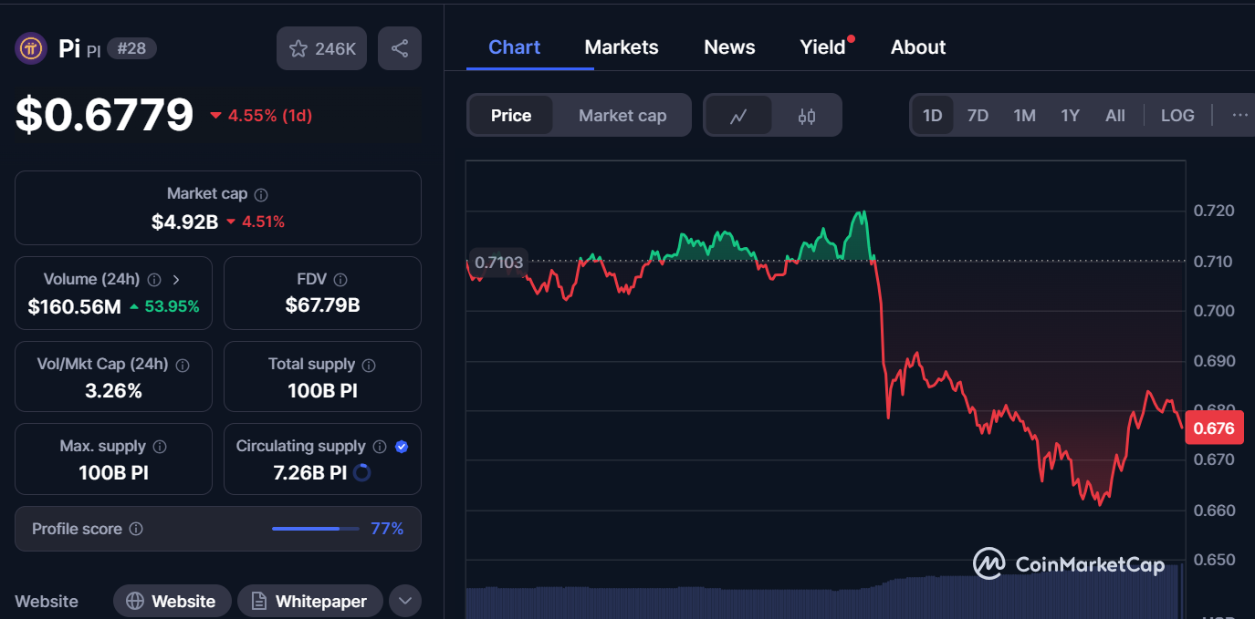
Task: Add Pi to watchlist via star 246K button
Action: tap(321, 48)
